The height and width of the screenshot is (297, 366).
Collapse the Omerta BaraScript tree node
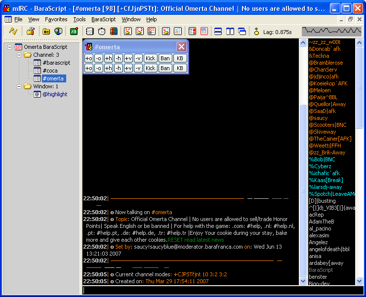[10, 47]
